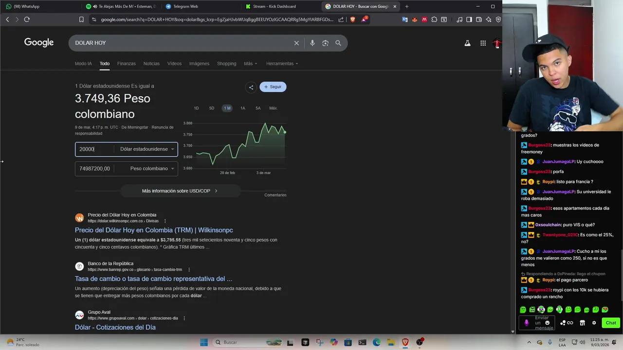This screenshot has width=623, height=350.
Task: Expand the Más search filter dropdown
Action: (x=251, y=64)
